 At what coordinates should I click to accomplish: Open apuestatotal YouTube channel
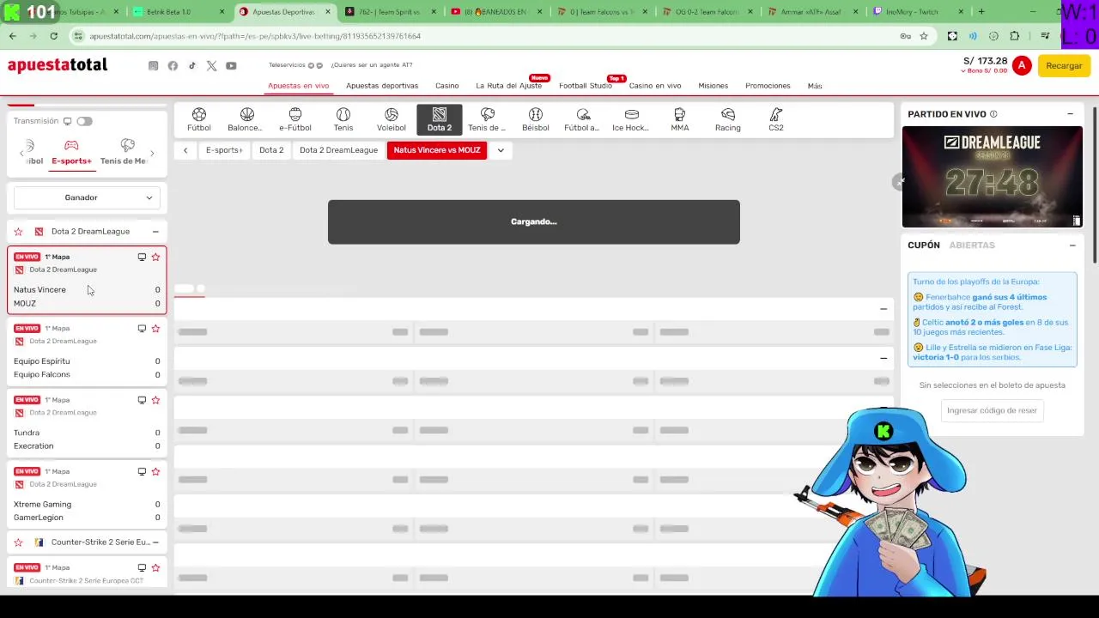click(x=231, y=66)
